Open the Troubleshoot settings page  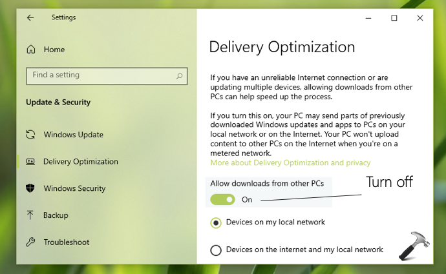[x=67, y=242]
